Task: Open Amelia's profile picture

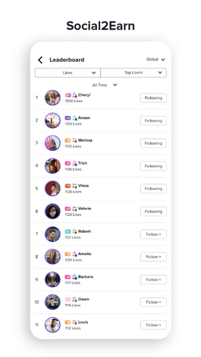Action: click(x=53, y=257)
